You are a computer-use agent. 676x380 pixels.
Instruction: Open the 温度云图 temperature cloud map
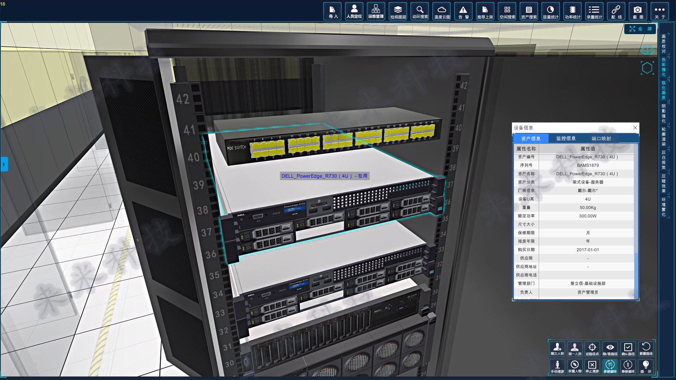442,12
